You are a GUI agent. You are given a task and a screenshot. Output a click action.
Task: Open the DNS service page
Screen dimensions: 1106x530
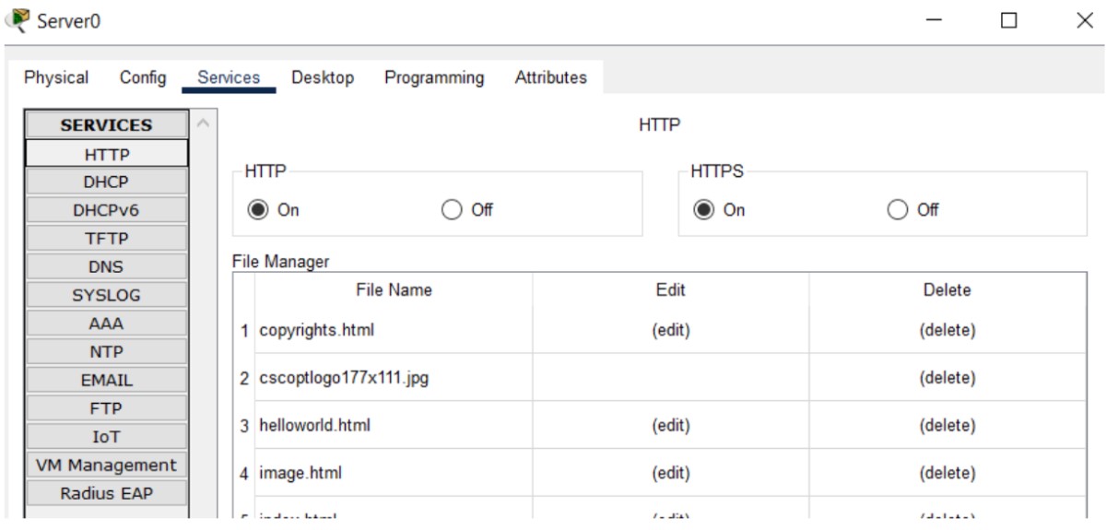(x=107, y=267)
